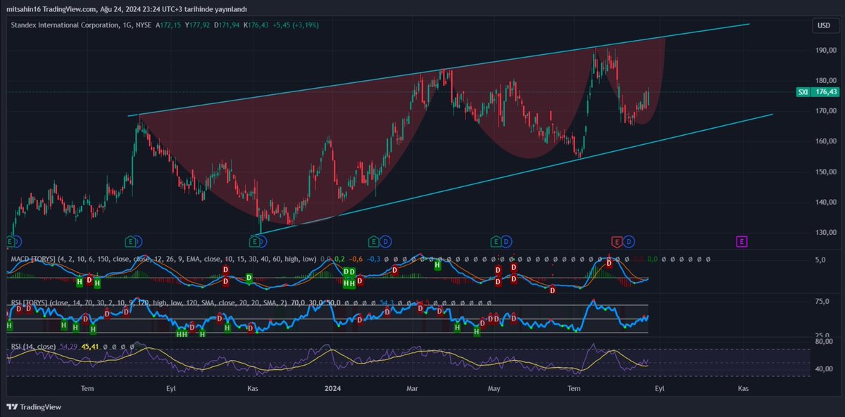Viewport: 845px width, 417px height.
Task: Click the 190,00 price axis label
Action: click(x=826, y=51)
